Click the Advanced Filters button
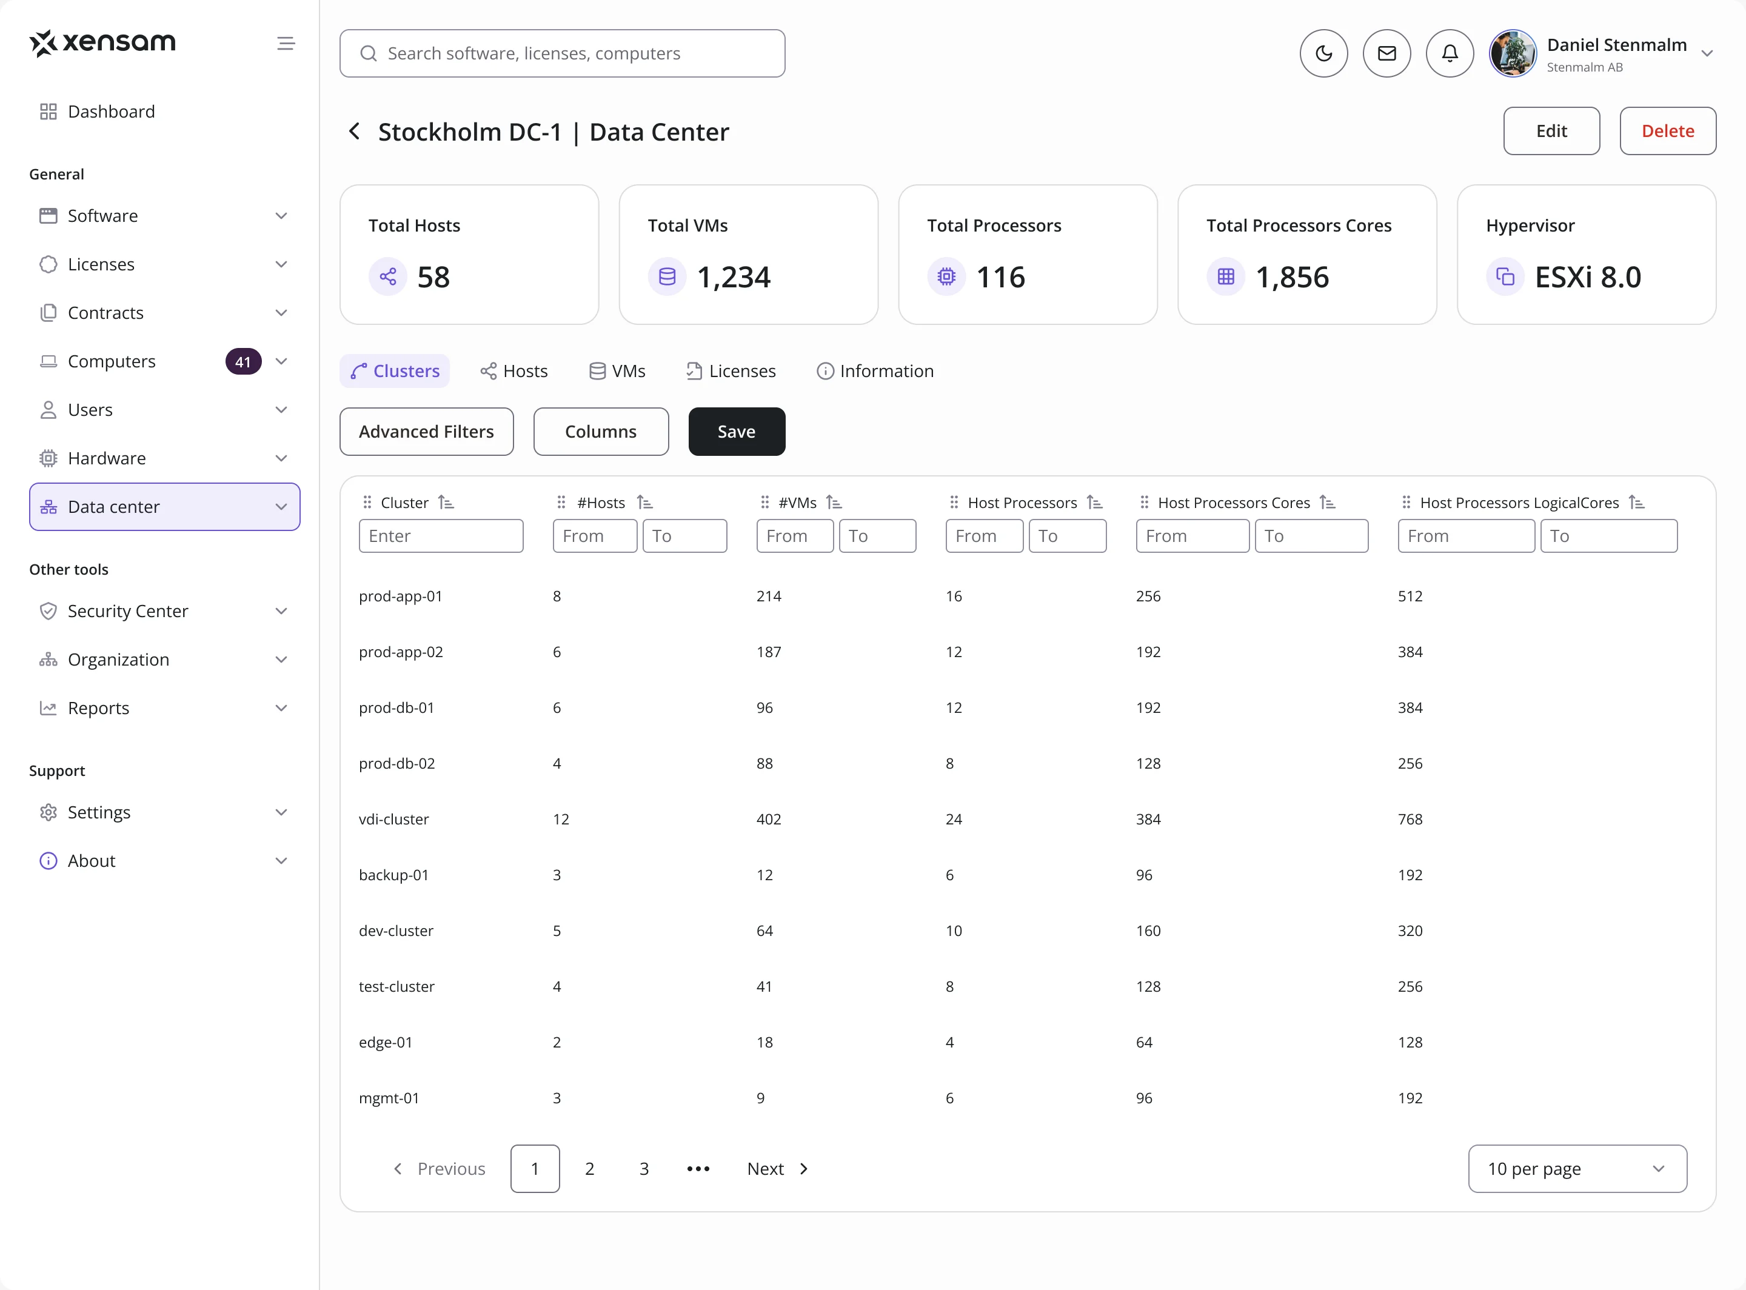1746x1290 pixels. click(x=426, y=431)
